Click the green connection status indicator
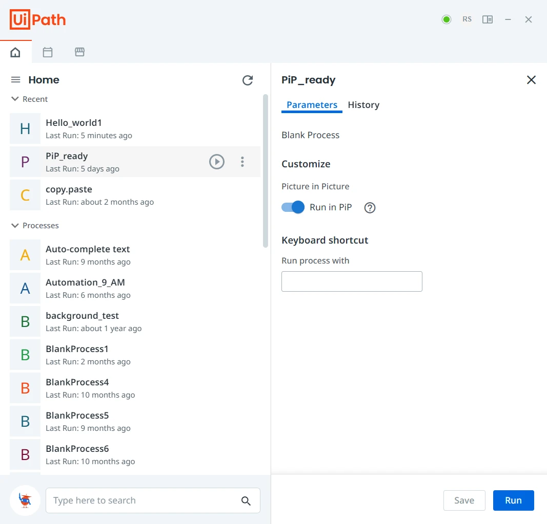This screenshot has width=547, height=524. (x=446, y=19)
